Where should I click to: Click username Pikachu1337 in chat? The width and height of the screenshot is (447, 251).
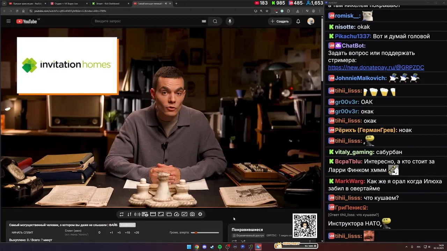pos(352,36)
